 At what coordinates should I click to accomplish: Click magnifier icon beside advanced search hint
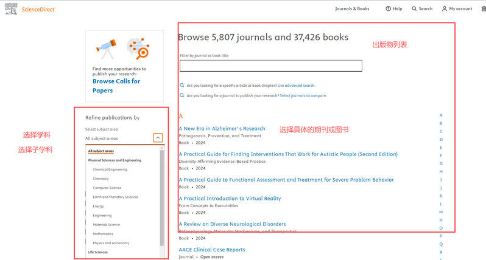(x=182, y=86)
